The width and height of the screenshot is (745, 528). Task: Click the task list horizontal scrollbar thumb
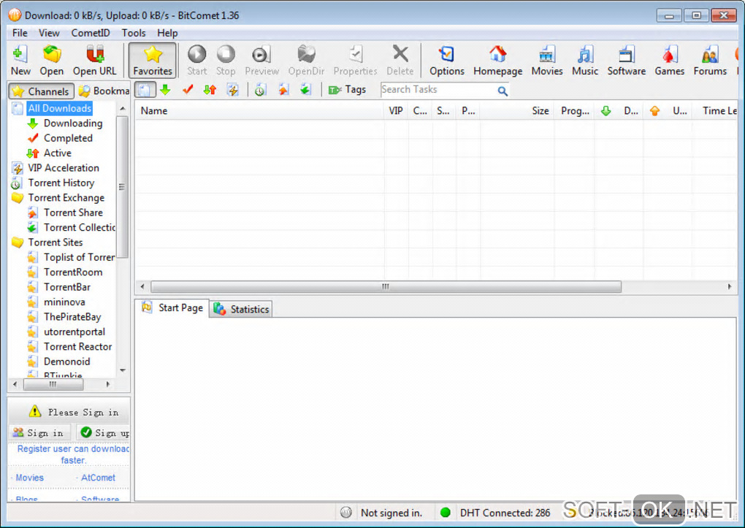(386, 286)
